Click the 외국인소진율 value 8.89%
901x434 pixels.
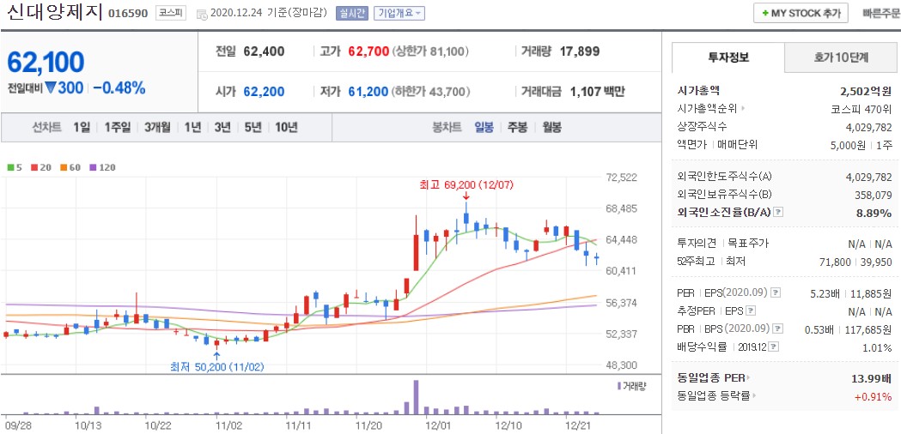point(874,213)
